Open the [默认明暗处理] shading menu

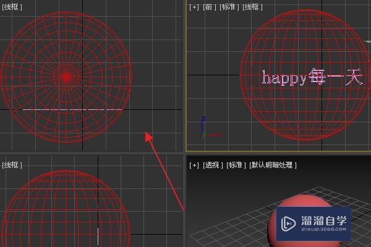coord(273,165)
